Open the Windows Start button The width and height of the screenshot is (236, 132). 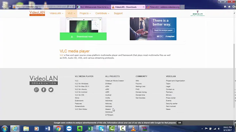coord(5,128)
